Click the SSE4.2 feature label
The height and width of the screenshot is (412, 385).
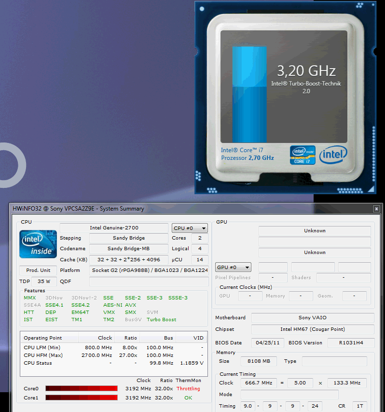pos(80,305)
